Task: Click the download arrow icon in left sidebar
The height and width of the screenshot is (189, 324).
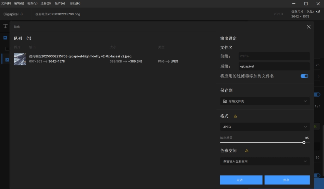Action: tap(5, 26)
